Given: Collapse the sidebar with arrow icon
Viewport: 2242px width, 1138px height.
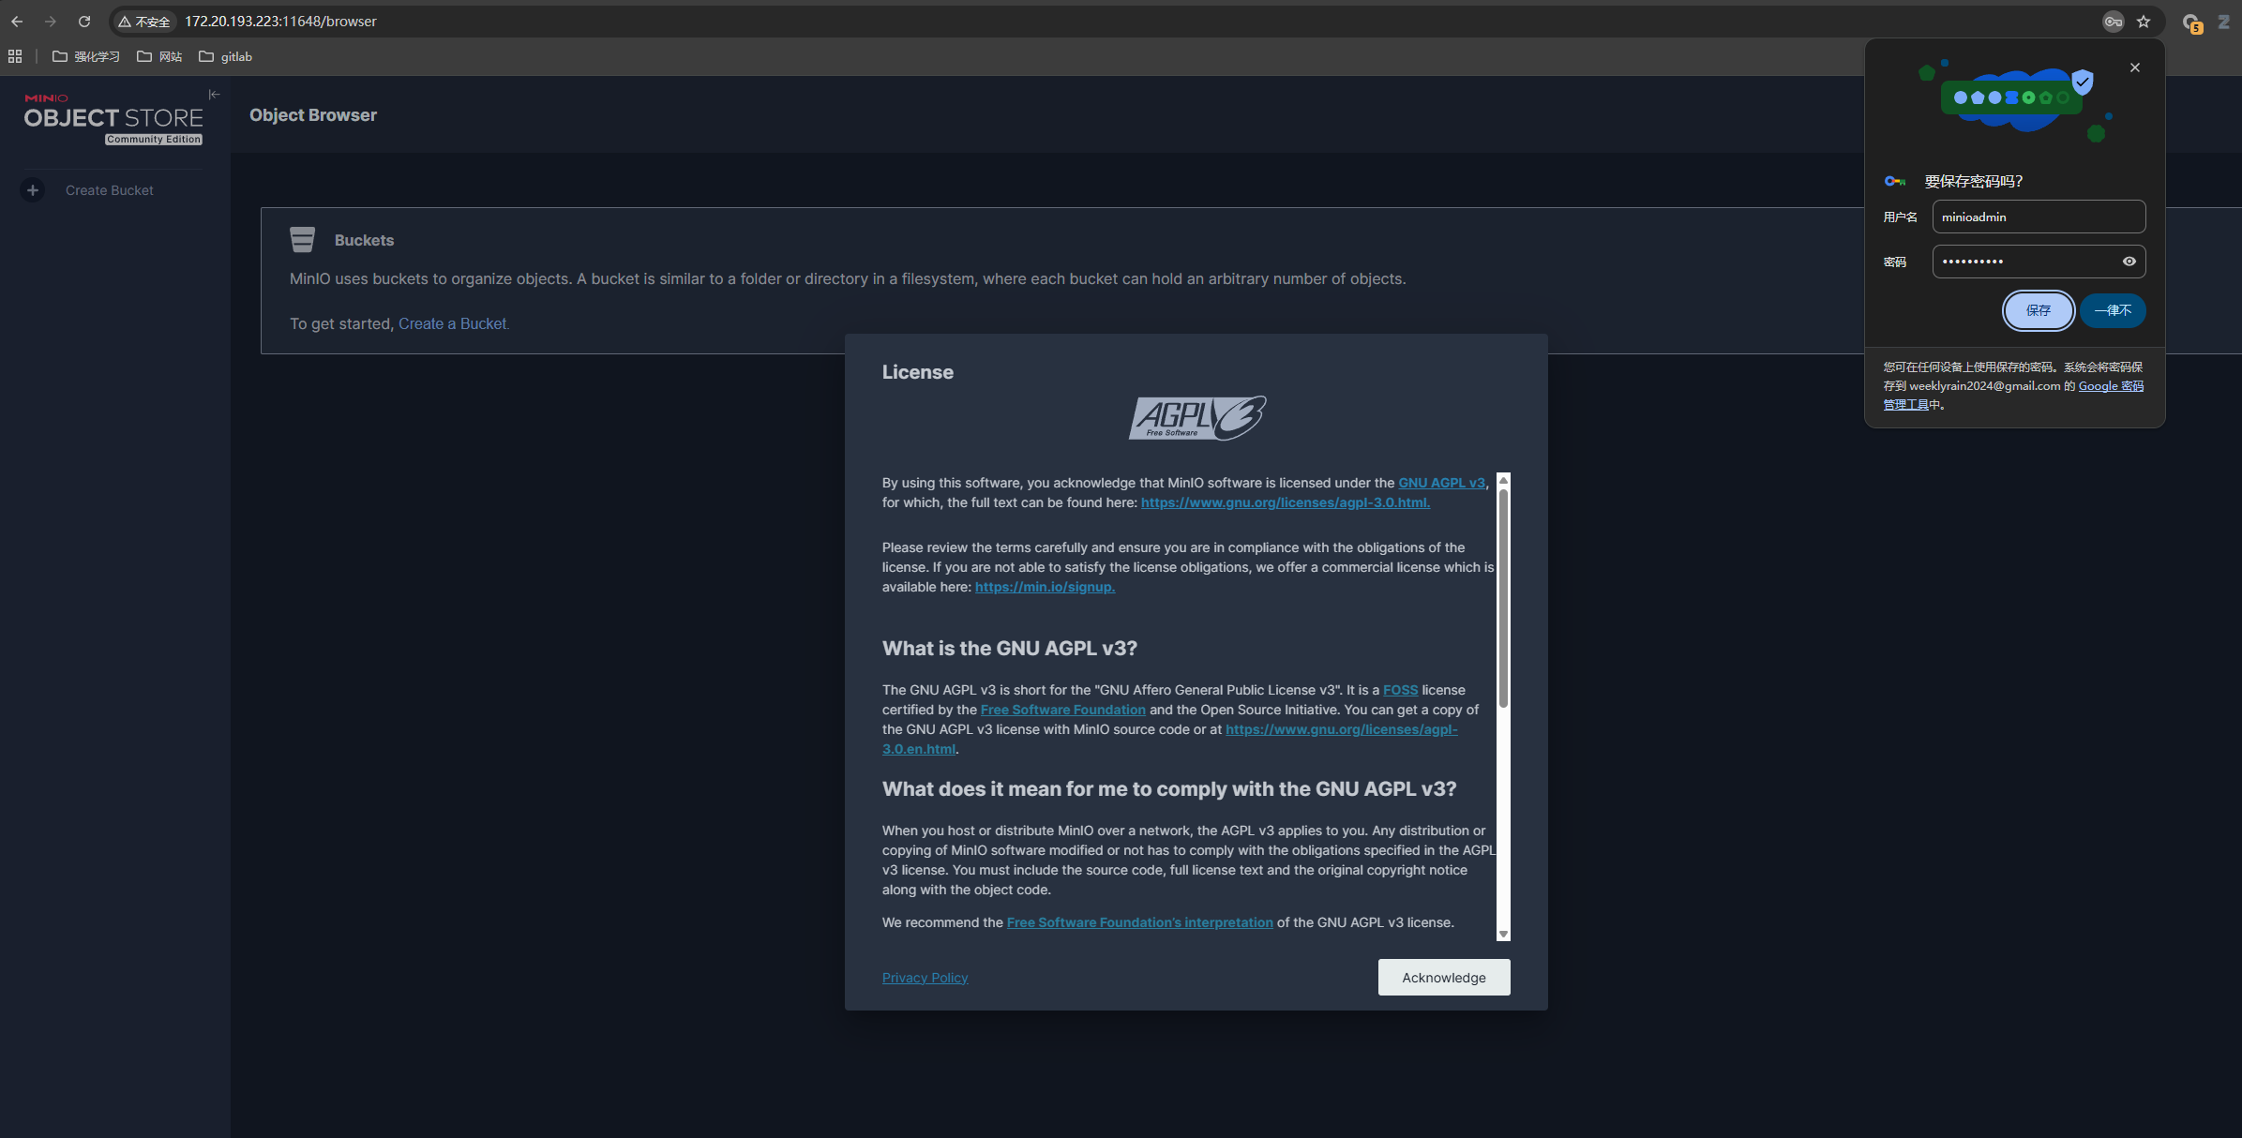Looking at the screenshot, I should coord(214,95).
